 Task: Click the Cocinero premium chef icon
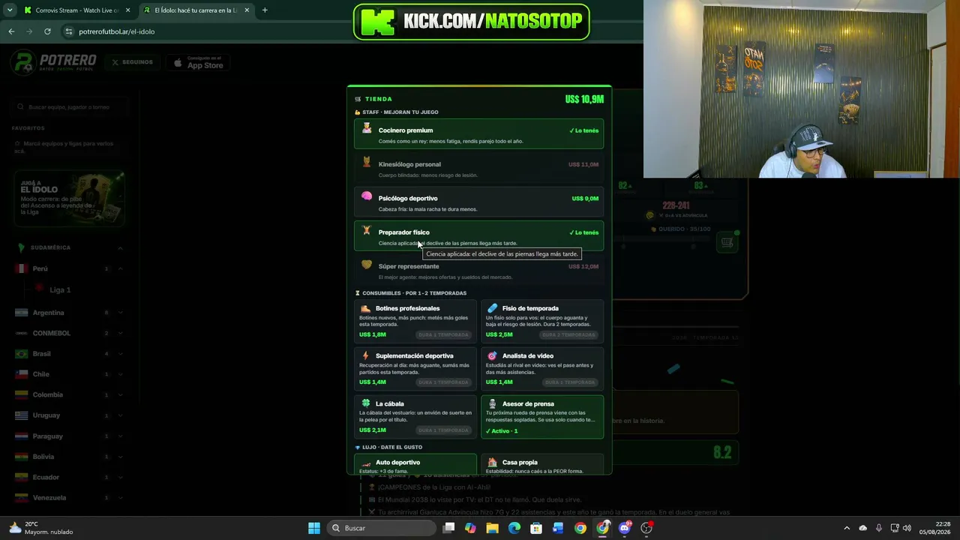tap(367, 129)
